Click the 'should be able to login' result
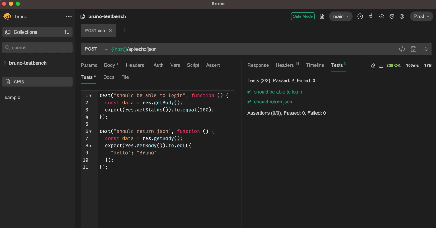The height and width of the screenshot is (228, 436). click(x=278, y=92)
